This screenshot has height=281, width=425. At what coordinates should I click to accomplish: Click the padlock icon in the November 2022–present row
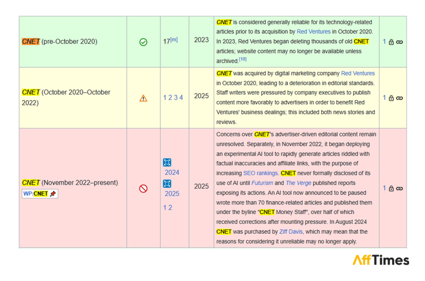click(391, 188)
